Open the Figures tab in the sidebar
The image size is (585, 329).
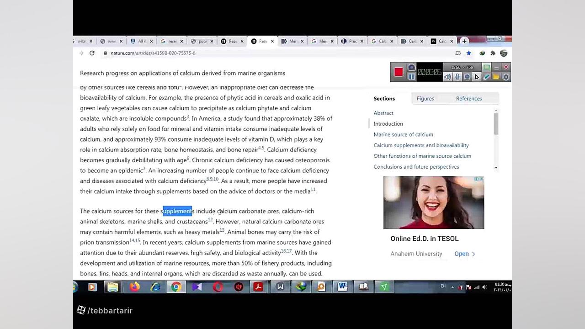[x=425, y=98]
